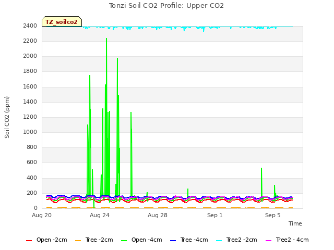The height and width of the screenshot is (250, 334).
Task: Click the '600' y-axis tick label
Action: pos(32,162)
